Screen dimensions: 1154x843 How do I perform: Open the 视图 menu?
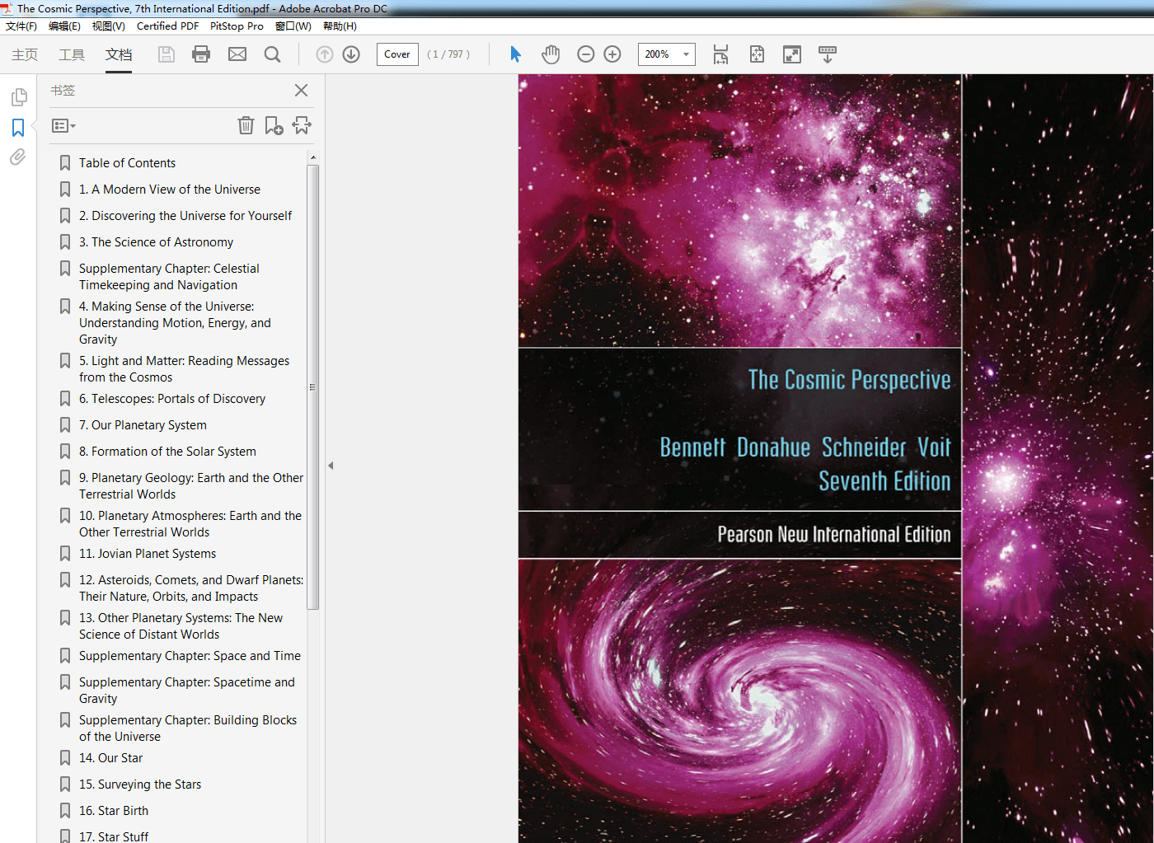[x=108, y=26]
